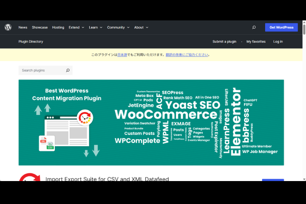Expand the Community dropdown menu

tap(118, 27)
